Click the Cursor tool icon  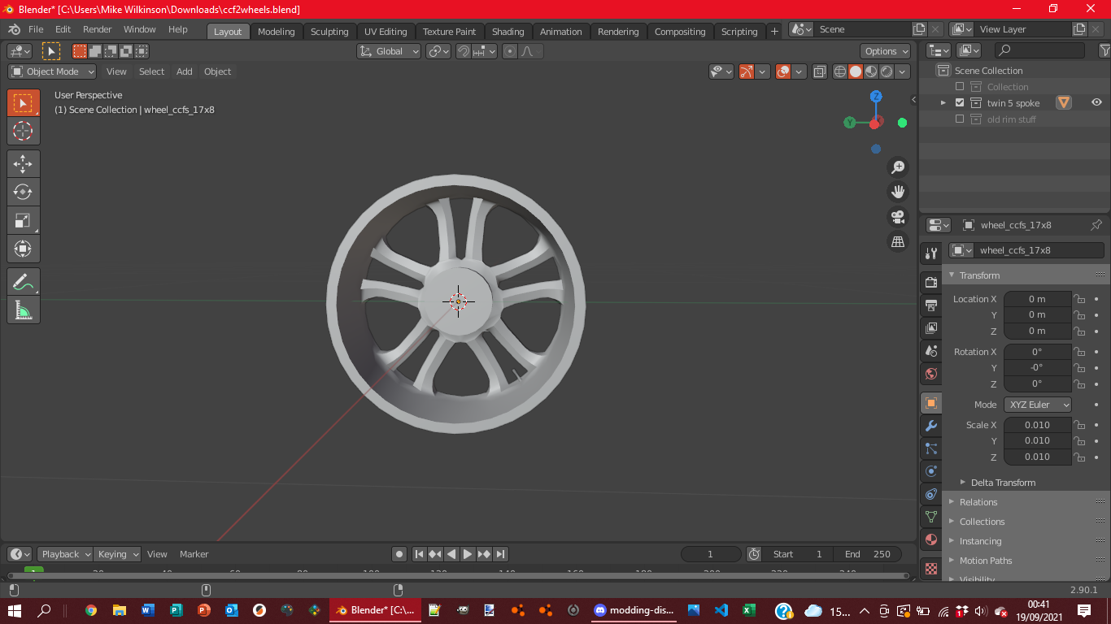(23, 131)
